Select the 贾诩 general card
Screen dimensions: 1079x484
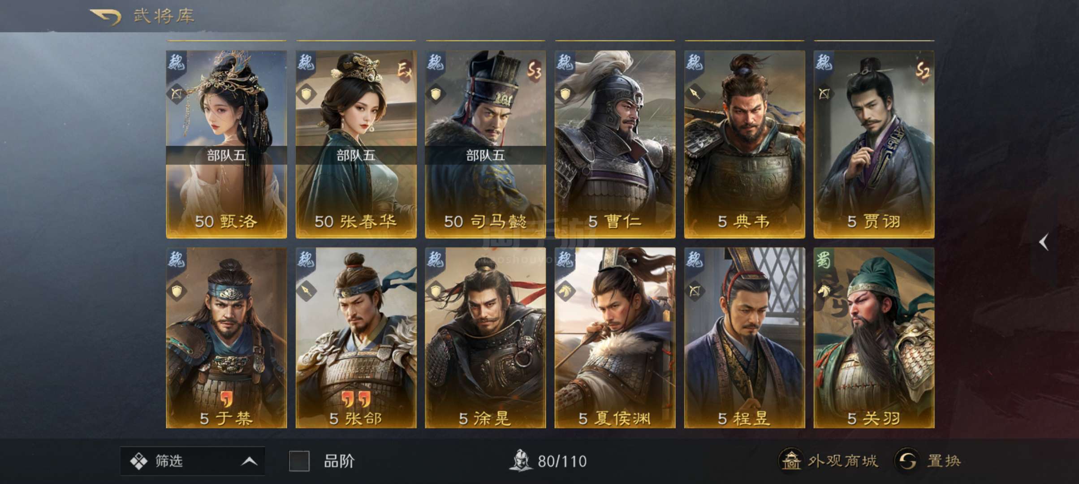coord(874,144)
